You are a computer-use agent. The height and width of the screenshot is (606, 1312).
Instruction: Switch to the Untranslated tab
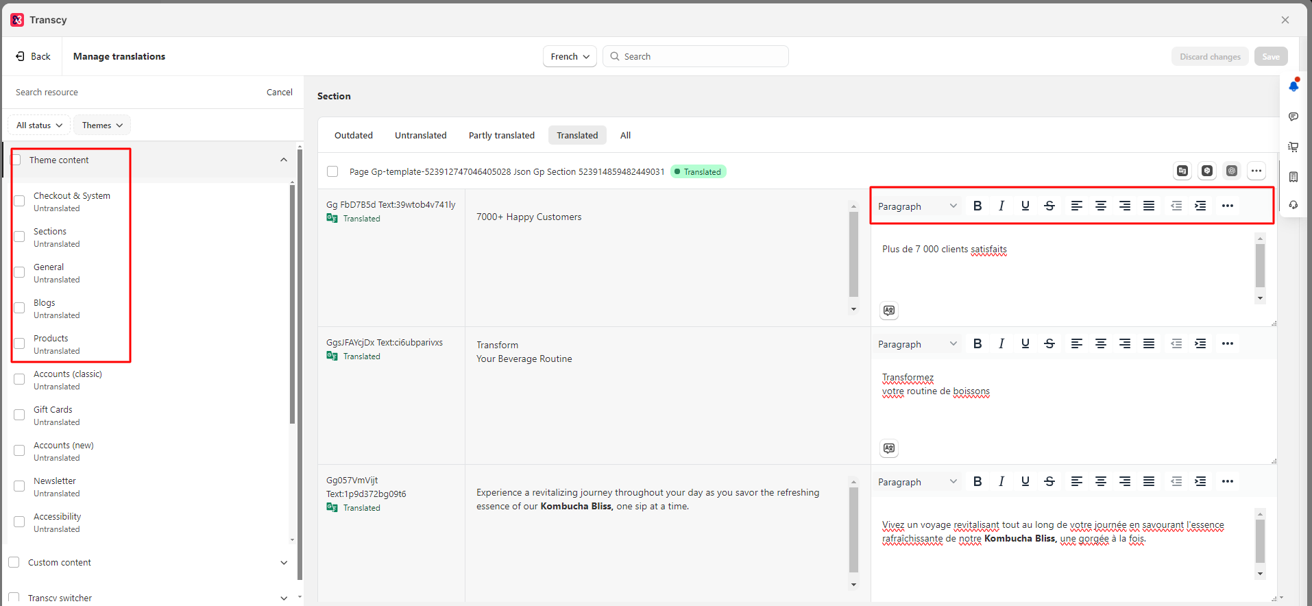tap(420, 135)
